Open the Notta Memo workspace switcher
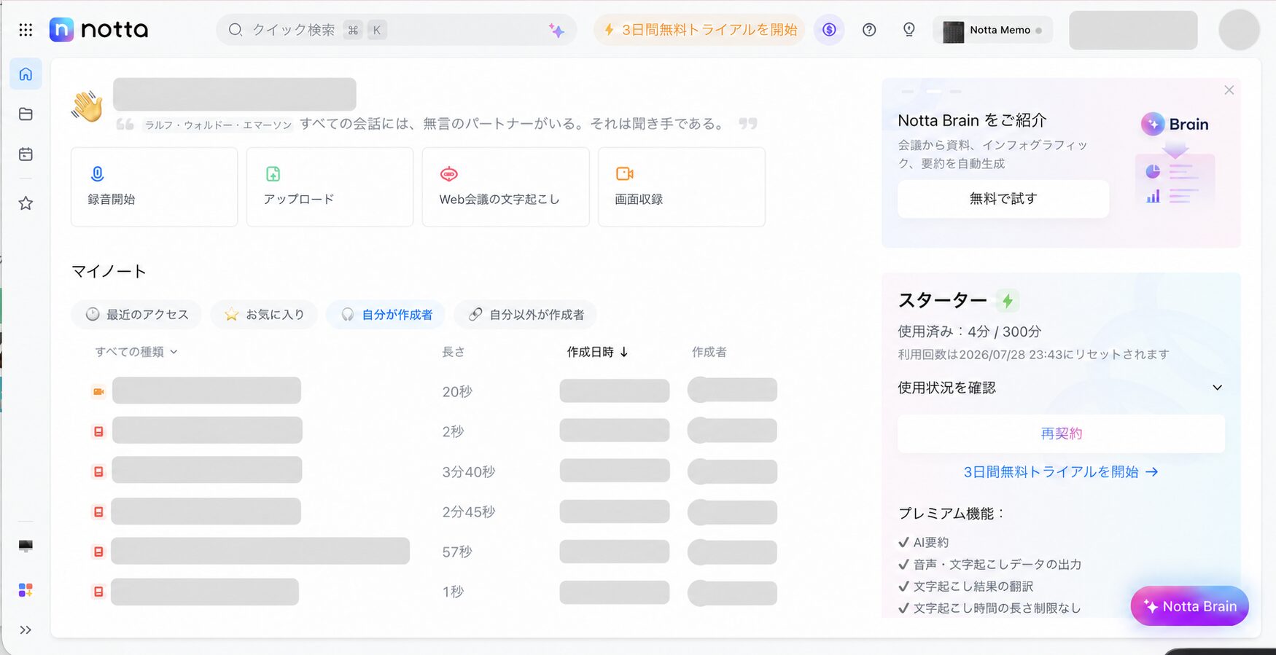The width and height of the screenshot is (1276, 655). coord(992,31)
